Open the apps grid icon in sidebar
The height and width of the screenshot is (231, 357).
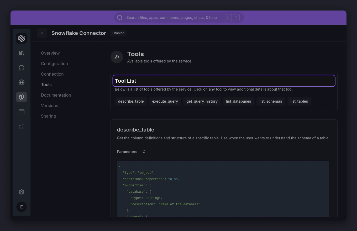(22, 127)
